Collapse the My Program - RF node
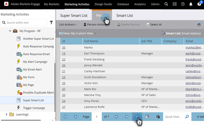The width and height of the screenshot is (204, 127). 10,31
